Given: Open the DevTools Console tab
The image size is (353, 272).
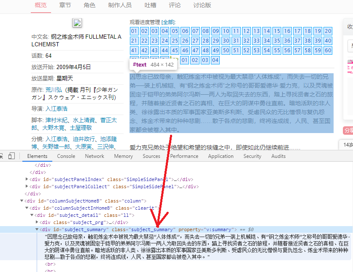Looking at the screenshot, I should point(66,156).
